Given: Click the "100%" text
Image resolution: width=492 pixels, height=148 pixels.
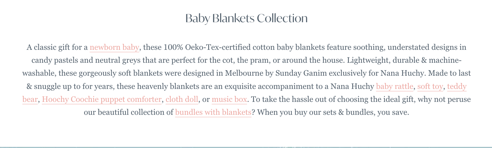Looking at the screenshot, I should 173,47.
